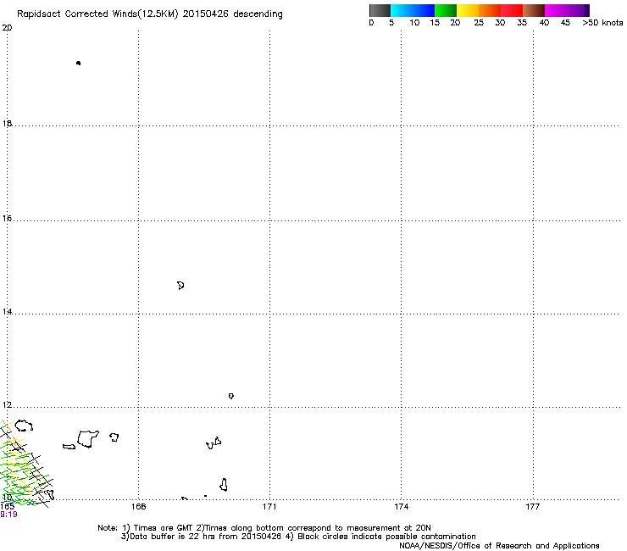Click the latitude label 14
Screen dimensions: 627x551
(x=7, y=311)
